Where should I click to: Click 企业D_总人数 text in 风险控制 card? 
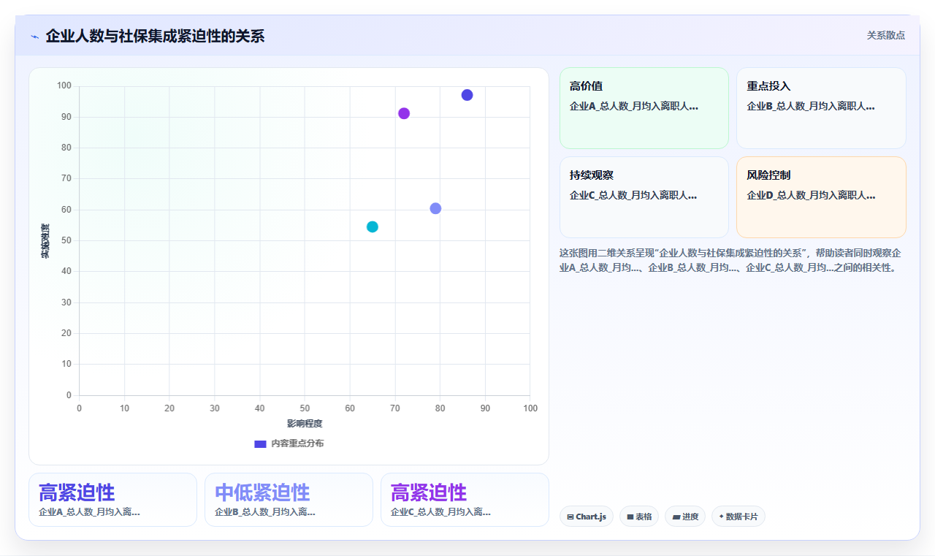click(811, 196)
